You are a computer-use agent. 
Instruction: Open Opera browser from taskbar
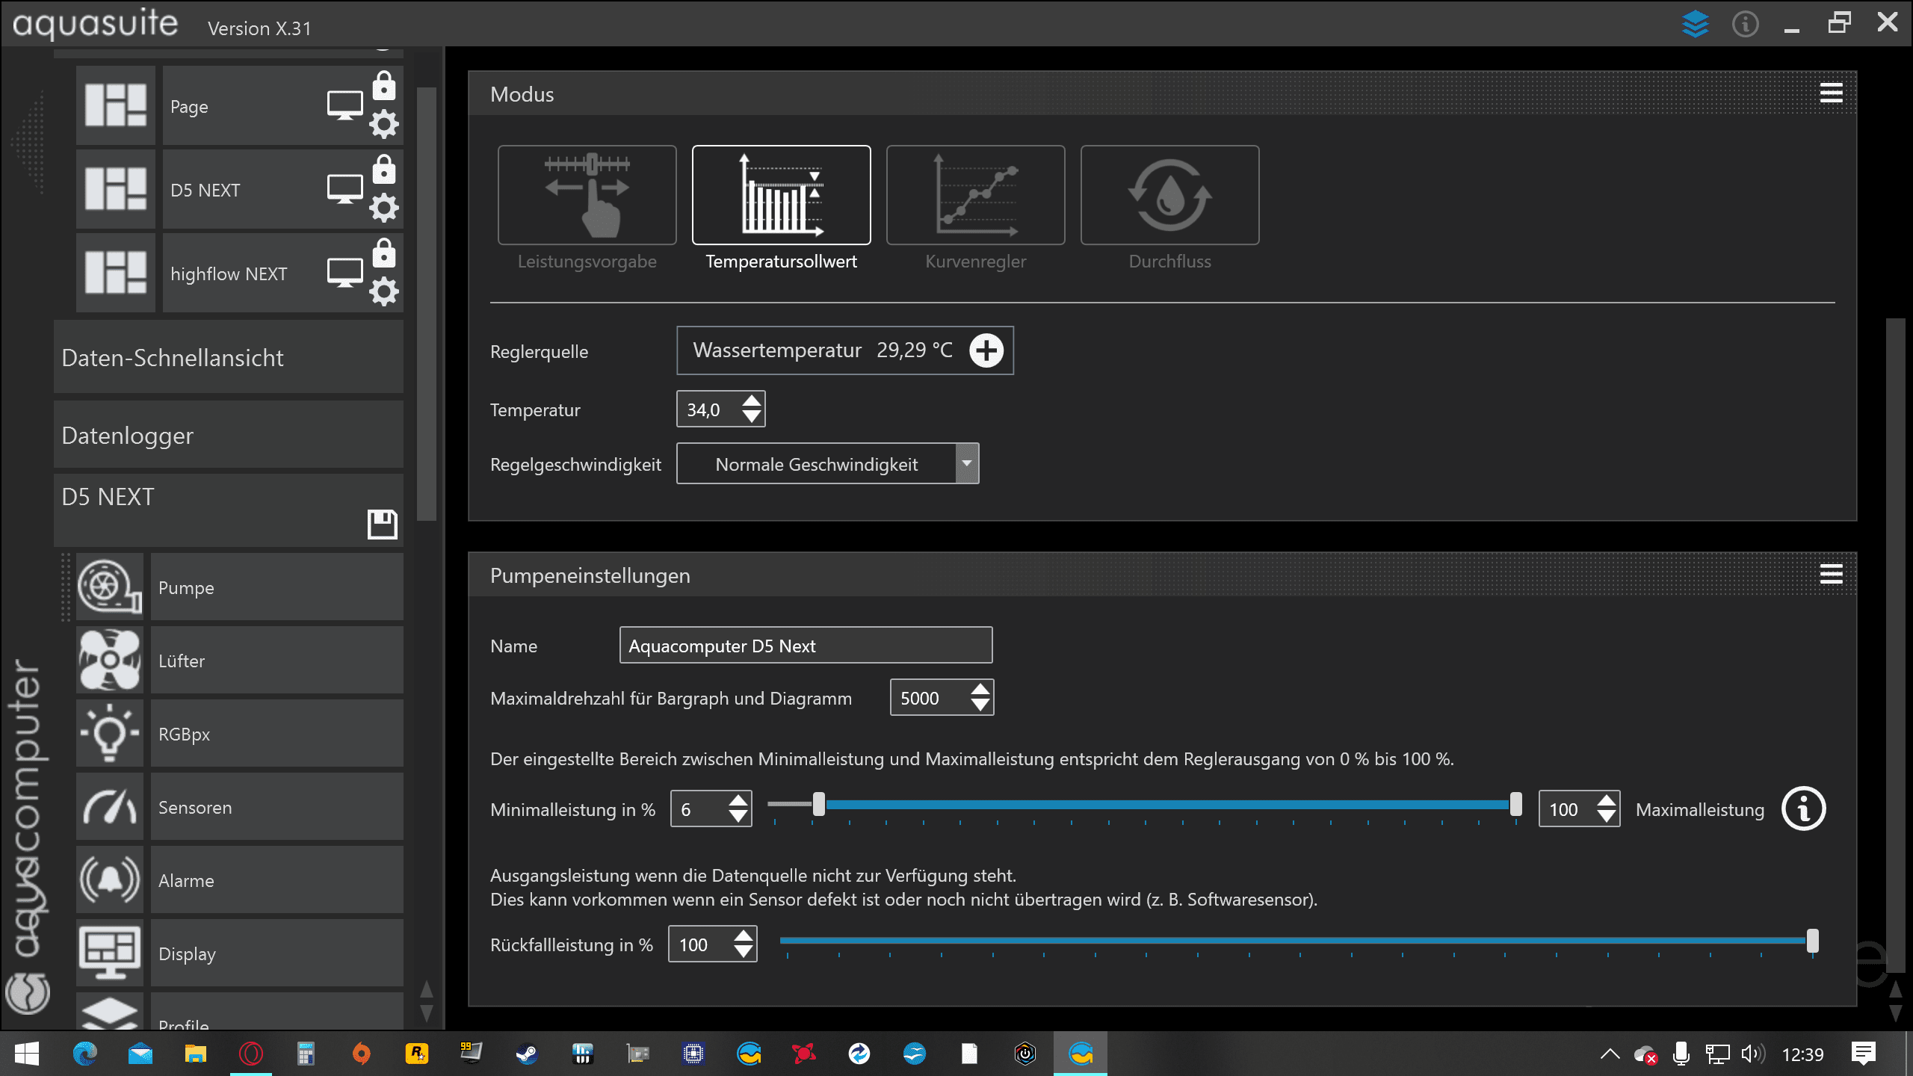pyautogui.click(x=251, y=1054)
